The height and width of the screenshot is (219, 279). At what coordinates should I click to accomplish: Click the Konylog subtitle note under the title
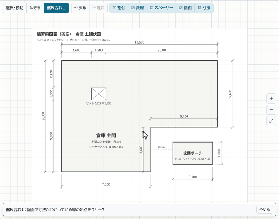coord(73,40)
